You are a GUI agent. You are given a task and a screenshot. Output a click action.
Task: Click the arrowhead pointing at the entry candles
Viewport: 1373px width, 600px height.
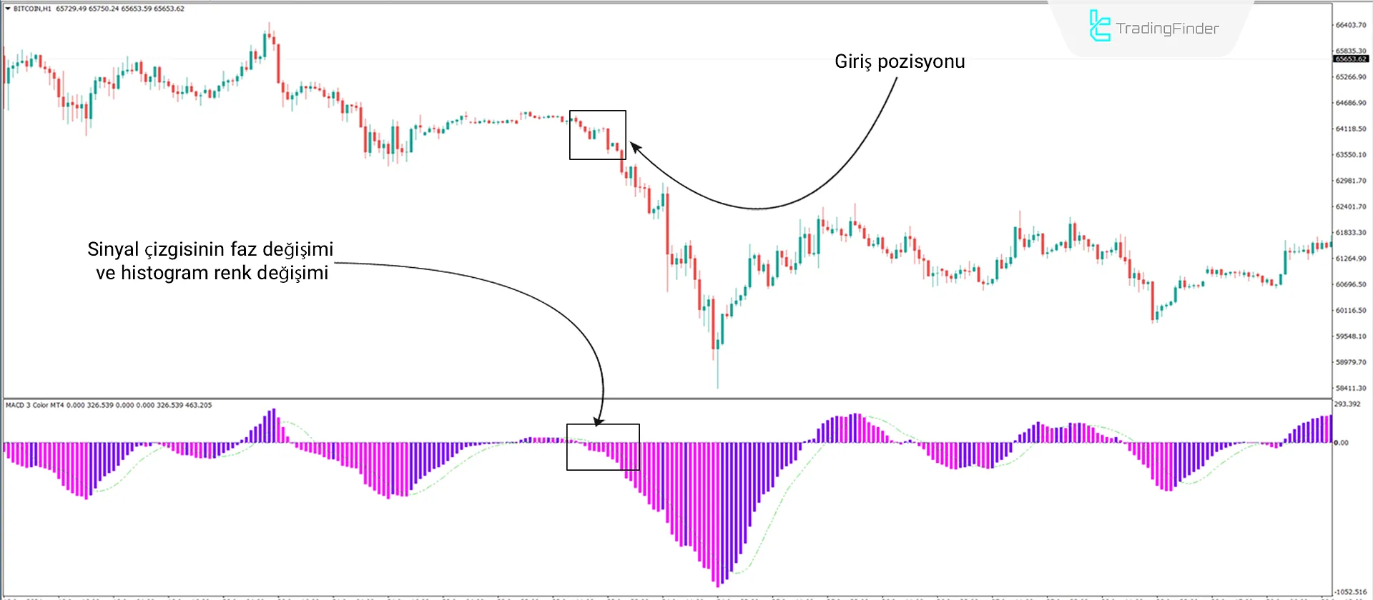click(634, 147)
